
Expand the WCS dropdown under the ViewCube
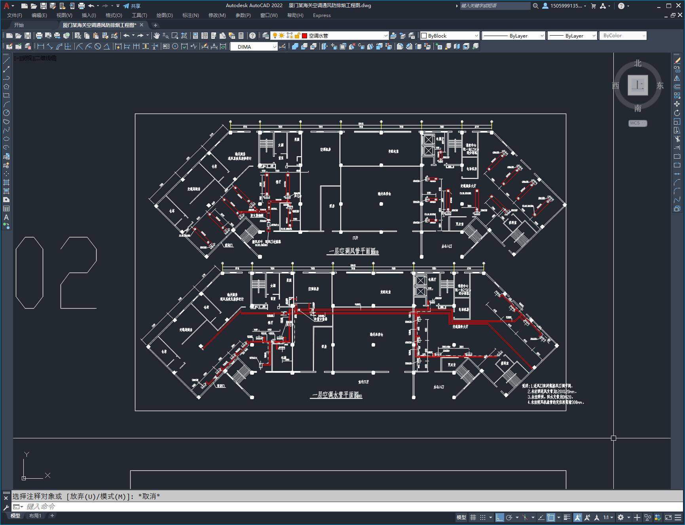click(x=638, y=123)
